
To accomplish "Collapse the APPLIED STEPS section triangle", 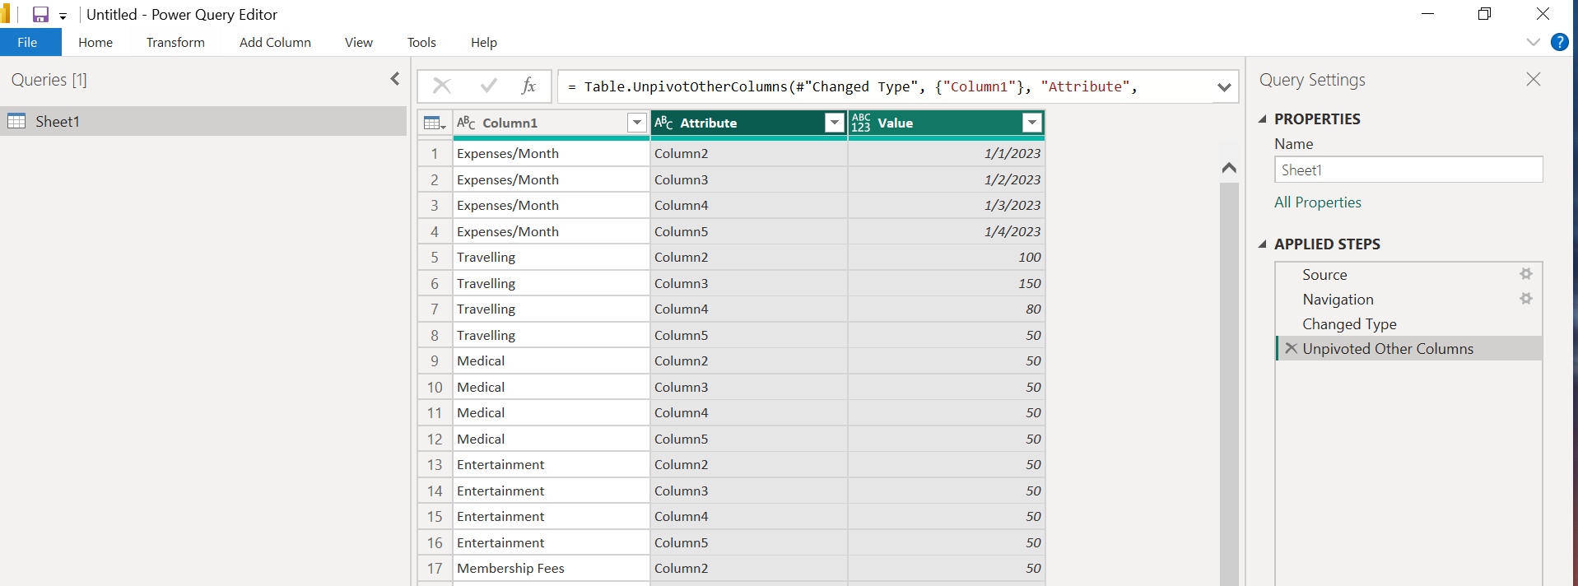I will coord(1263,244).
